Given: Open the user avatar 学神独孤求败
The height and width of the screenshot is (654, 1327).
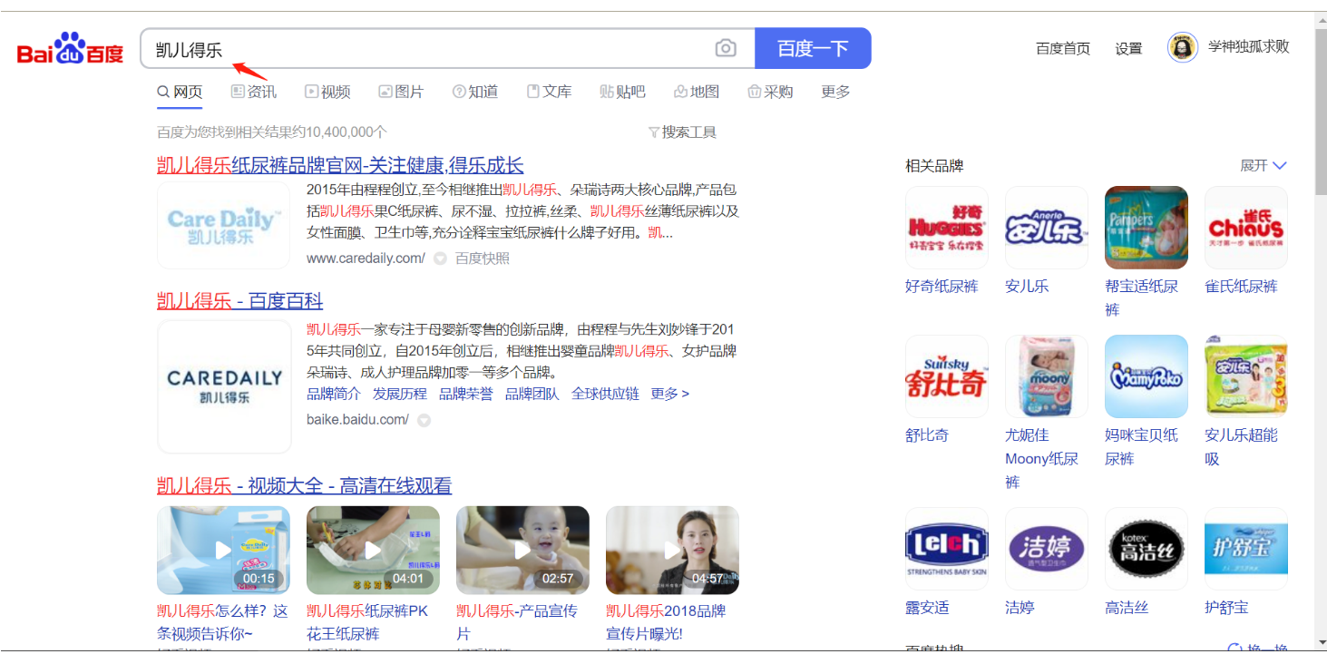Looking at the screenshot, I should click(x=1183, y=47).
